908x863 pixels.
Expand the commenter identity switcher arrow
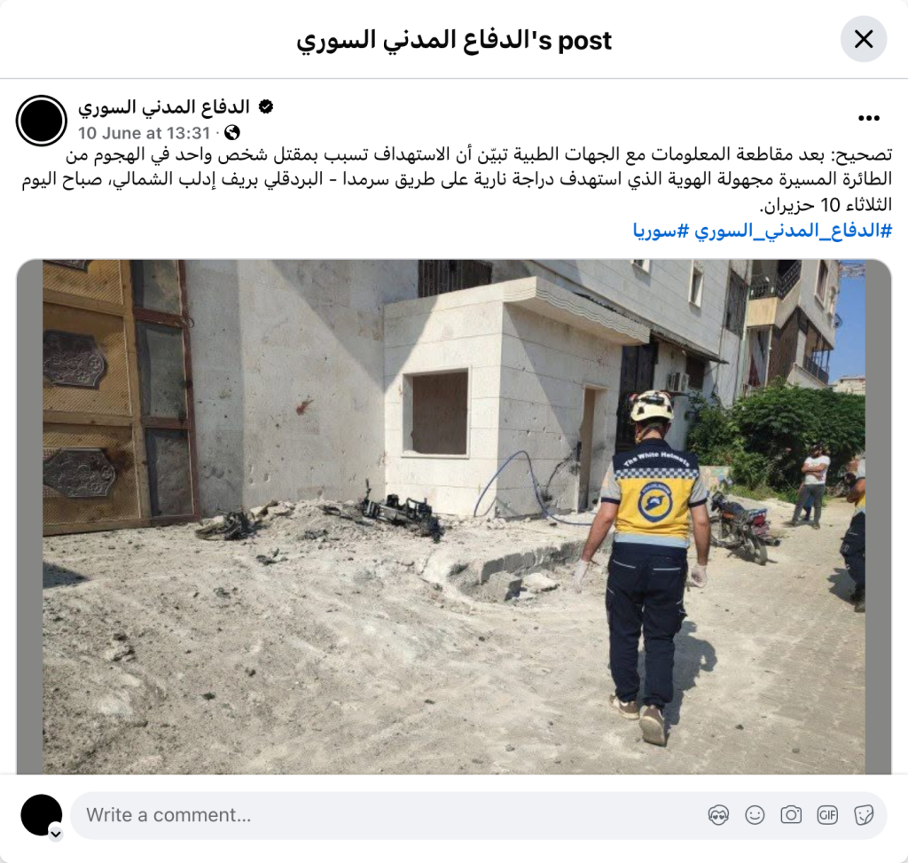(x=56, y=834)
